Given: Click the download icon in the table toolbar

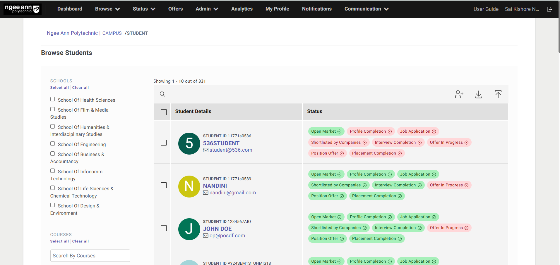Looking at the screenshot, I should (x=479, y=94).
